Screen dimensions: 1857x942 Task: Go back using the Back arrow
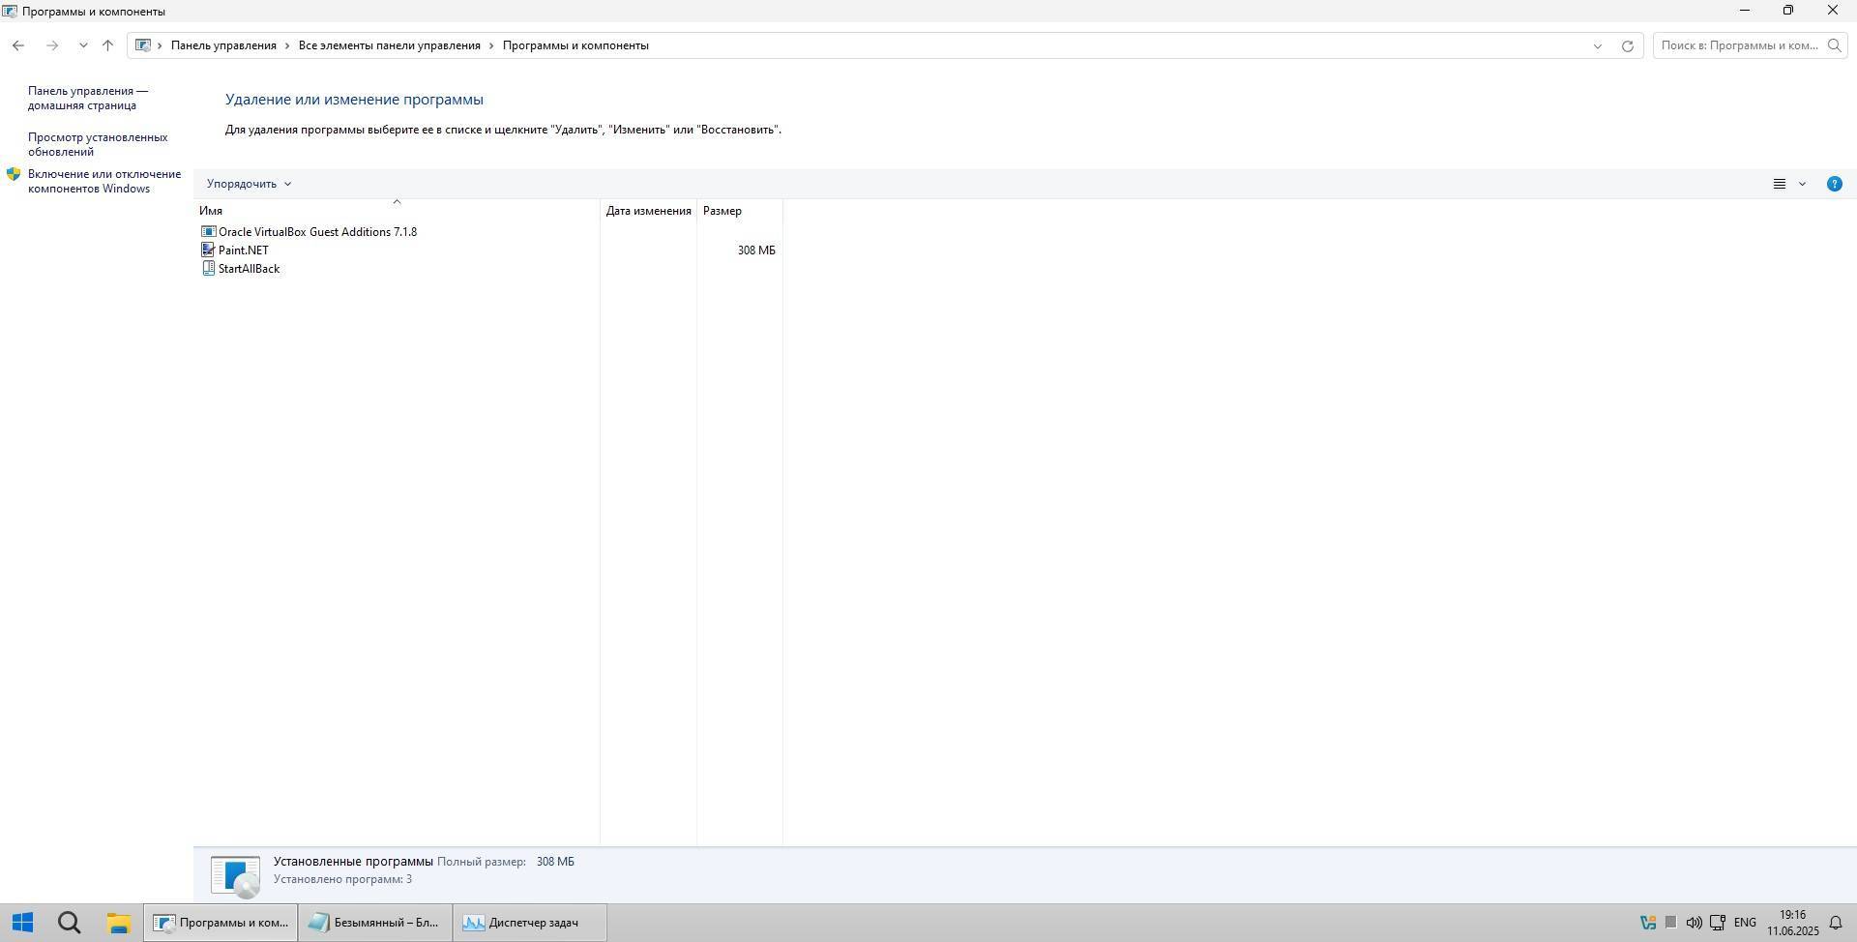click(18, 45)
